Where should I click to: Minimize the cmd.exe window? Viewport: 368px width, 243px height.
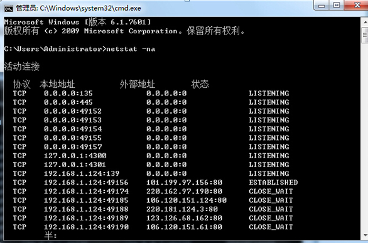pos(322,6)
